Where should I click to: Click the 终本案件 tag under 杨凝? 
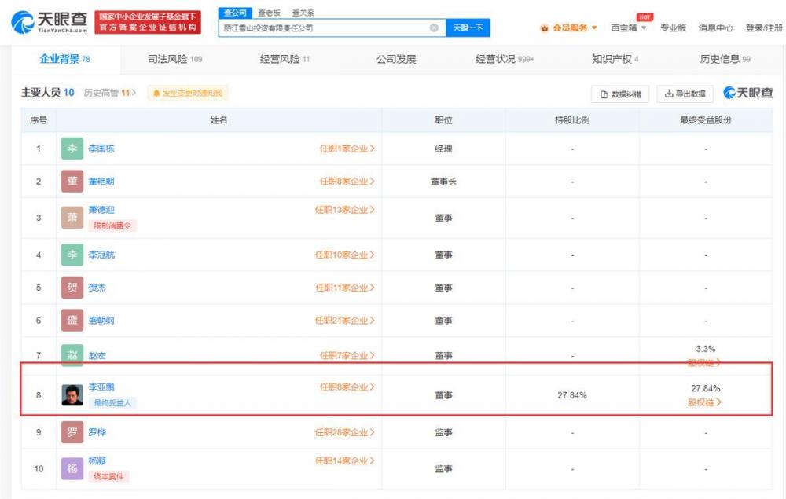point(108,476)
